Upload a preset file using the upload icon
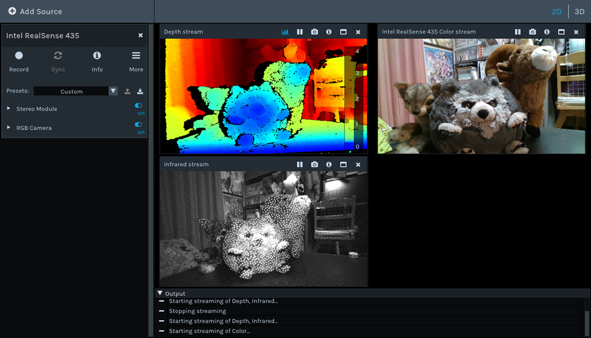This screenshot has height=338, width=591. 127,92
